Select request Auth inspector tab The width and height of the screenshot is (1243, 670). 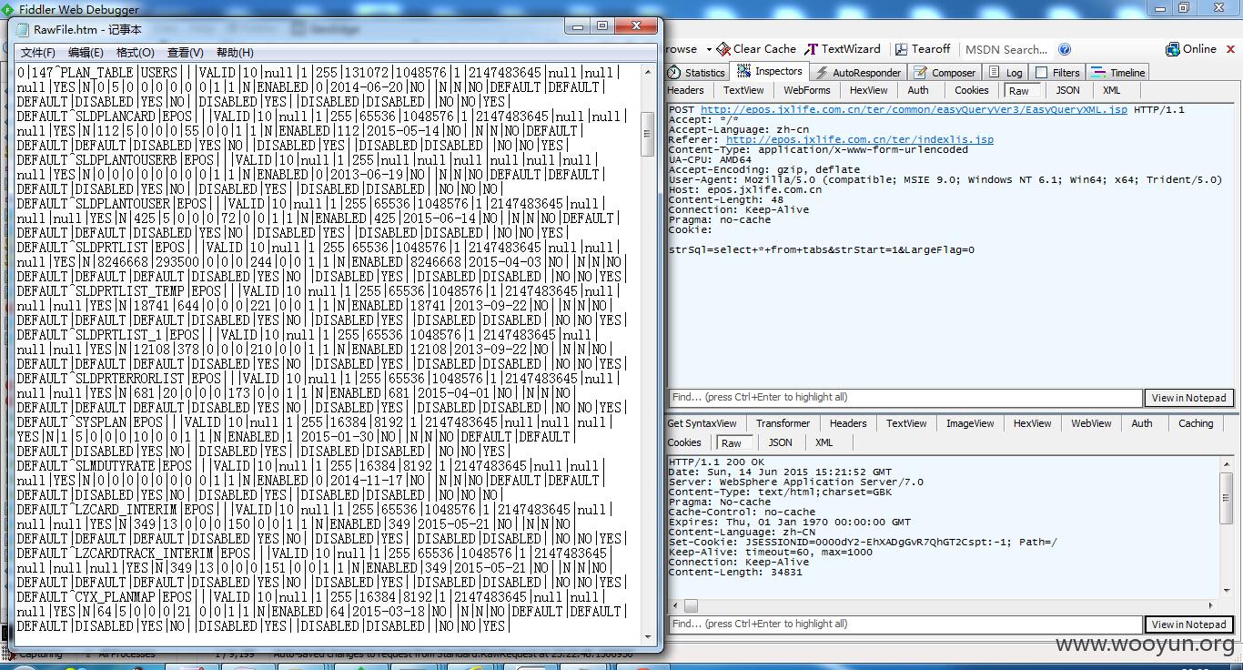[x=918, y=90]
